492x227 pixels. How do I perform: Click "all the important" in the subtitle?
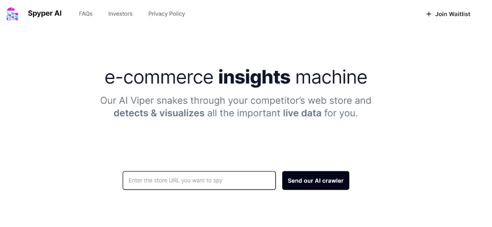tap(244, 113)
